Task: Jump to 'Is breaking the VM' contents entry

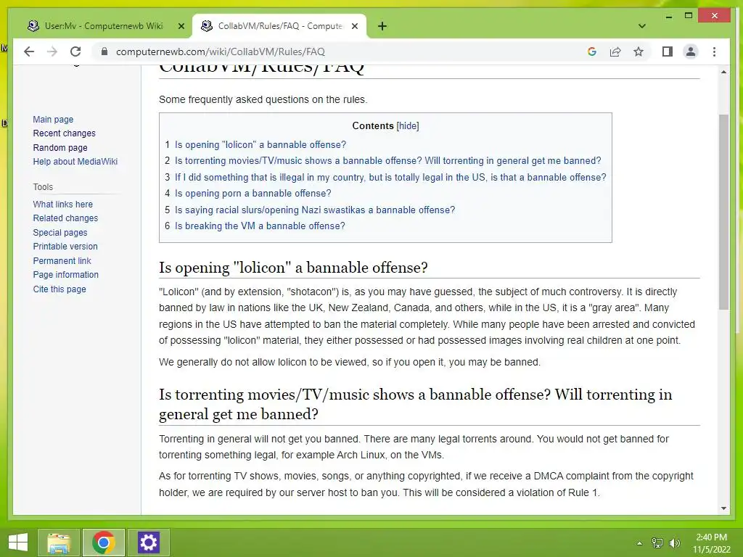Action: click(260, 226)
